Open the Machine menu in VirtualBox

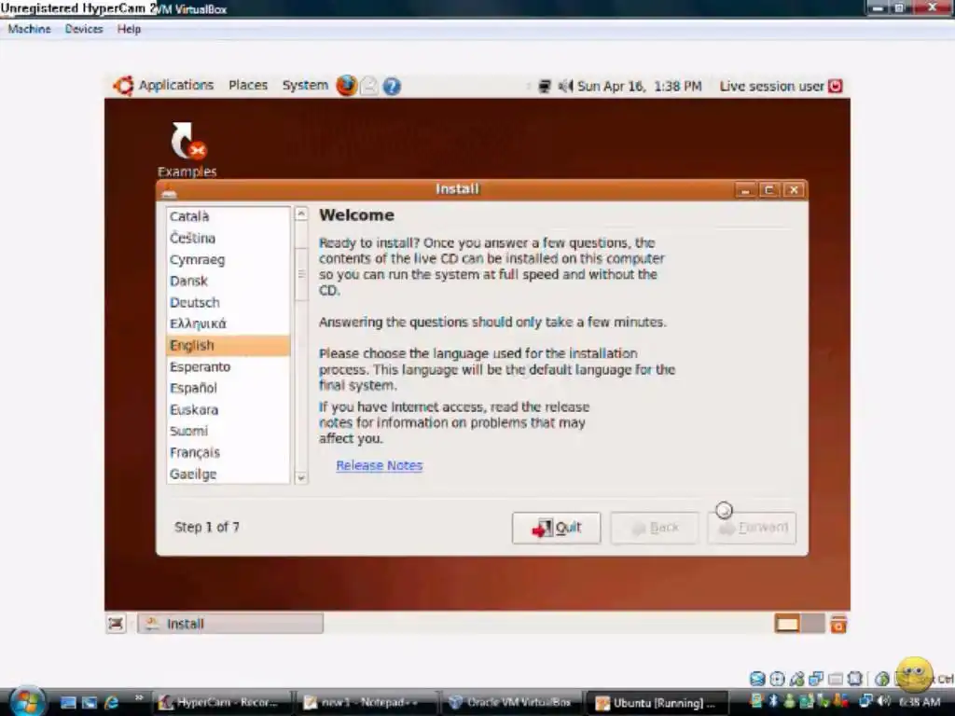(29, 29)
